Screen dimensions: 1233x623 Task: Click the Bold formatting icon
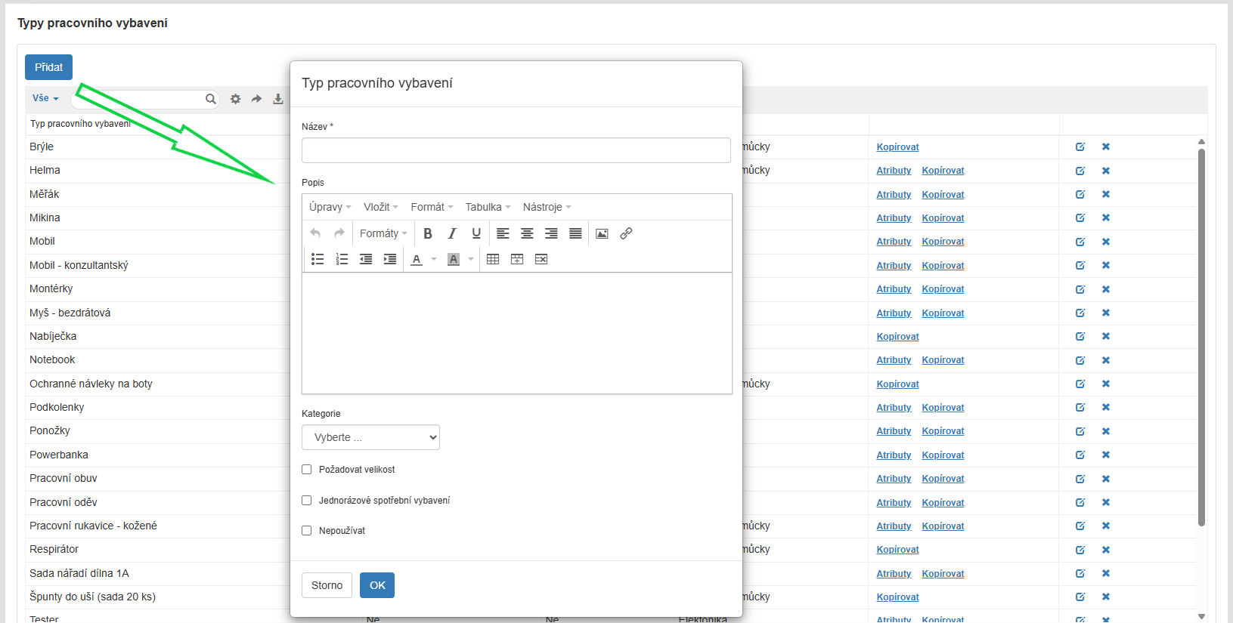pos(428,233)
